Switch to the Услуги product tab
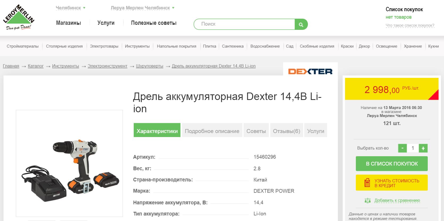Image resolution: width=444 pixels, height=221 pixels. click(x=316, y=130)
